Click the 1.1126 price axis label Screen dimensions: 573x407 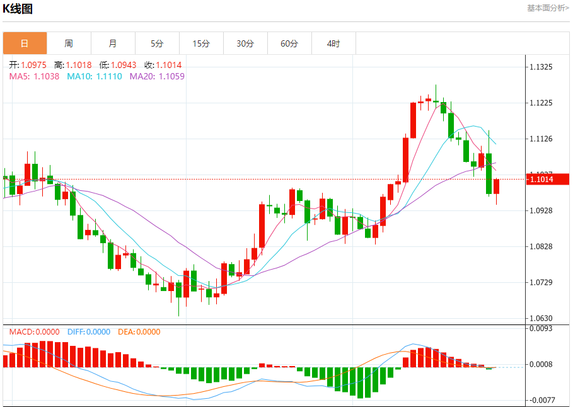tap(541, 139)
